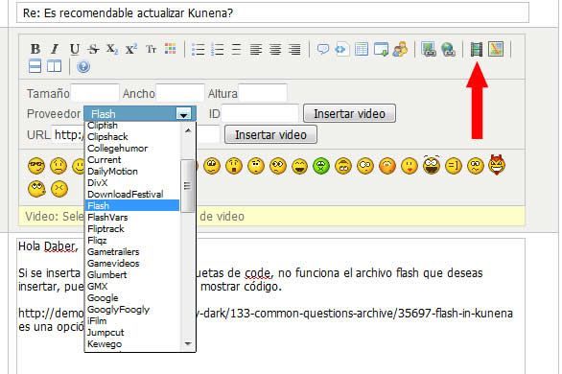Insert an unordered bullet list
Image resolution: width=562 pixels, height=374 pixels.
(198, 49)
